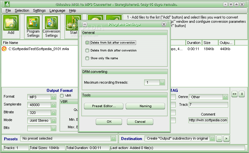
Task: Open the Language menu
Action: (x=57, y=10)
